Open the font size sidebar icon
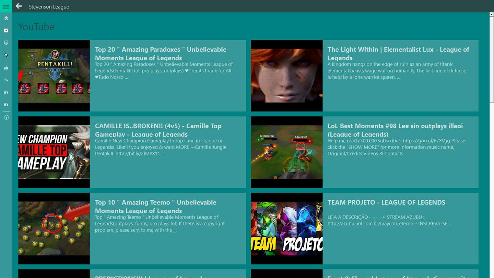494x278 pixels. pyautogui.click(x=6, y=80)
